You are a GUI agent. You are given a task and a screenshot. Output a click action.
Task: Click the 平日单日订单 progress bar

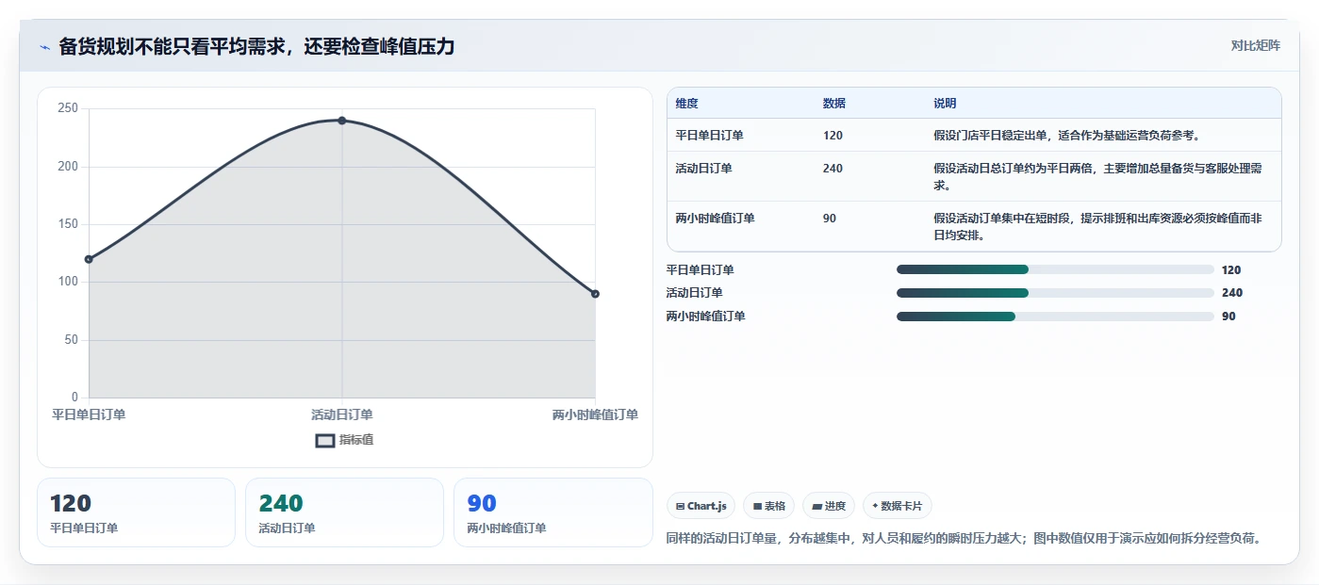tap(1055, 269)
